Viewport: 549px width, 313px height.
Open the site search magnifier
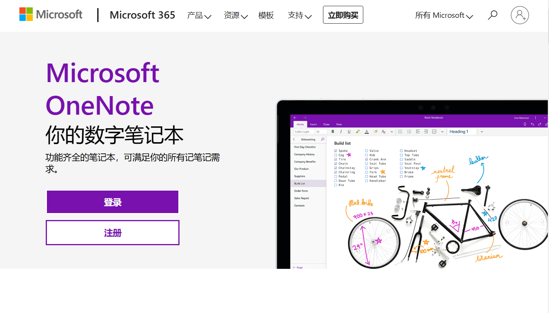(x=492, y=15)
